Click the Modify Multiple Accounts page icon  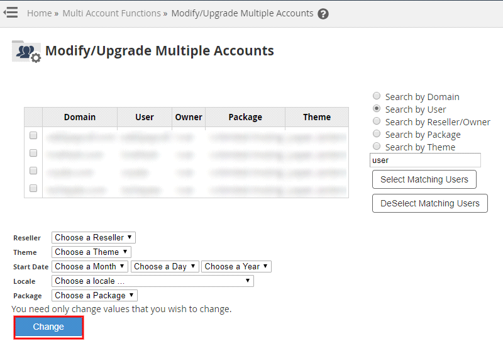(x=26, y=52)
